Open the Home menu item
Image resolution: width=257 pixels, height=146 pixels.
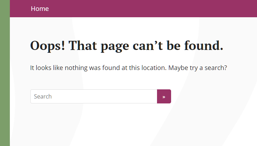tap(40, 9)
